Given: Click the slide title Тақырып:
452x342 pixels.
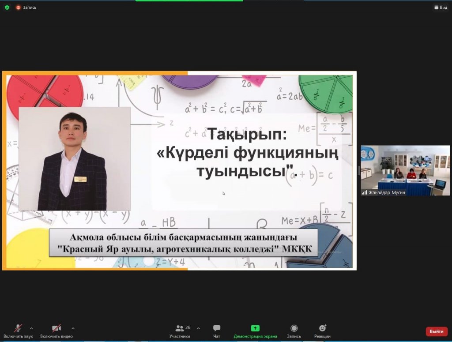Looking at the screenshot, I should coord(247,134).
